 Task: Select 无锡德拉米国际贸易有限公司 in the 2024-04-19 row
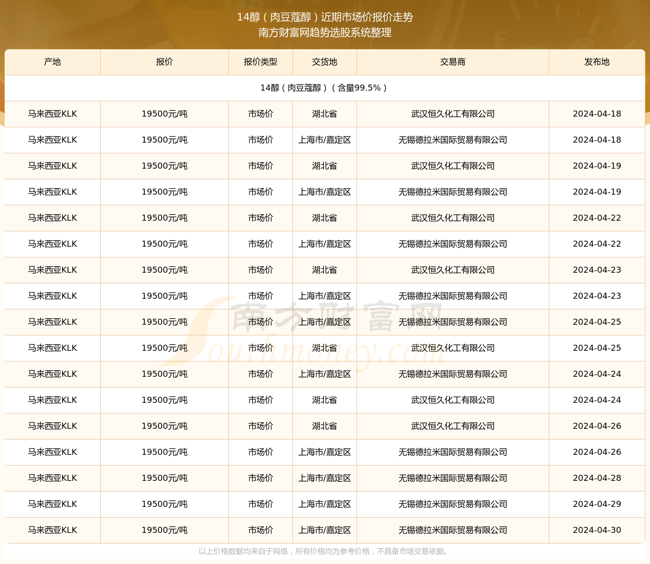(453, 192)
